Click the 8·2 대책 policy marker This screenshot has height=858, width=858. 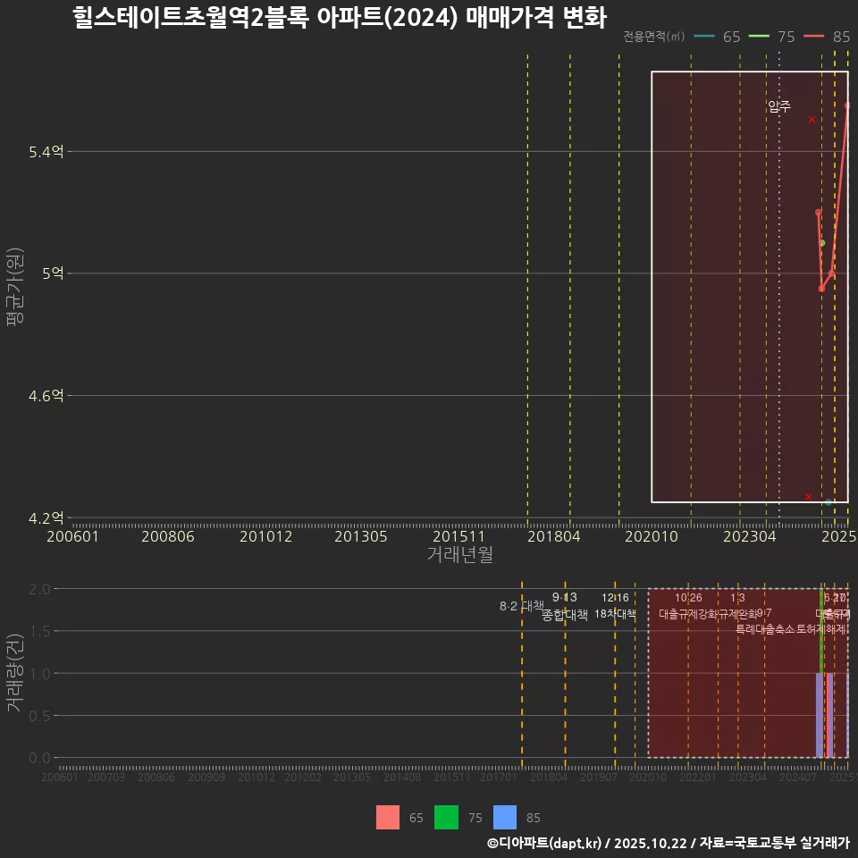pos(521,606)
